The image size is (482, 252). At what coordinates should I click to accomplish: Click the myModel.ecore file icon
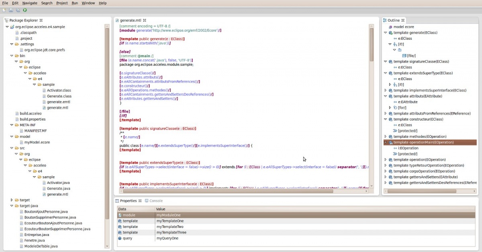click(21, 142)
